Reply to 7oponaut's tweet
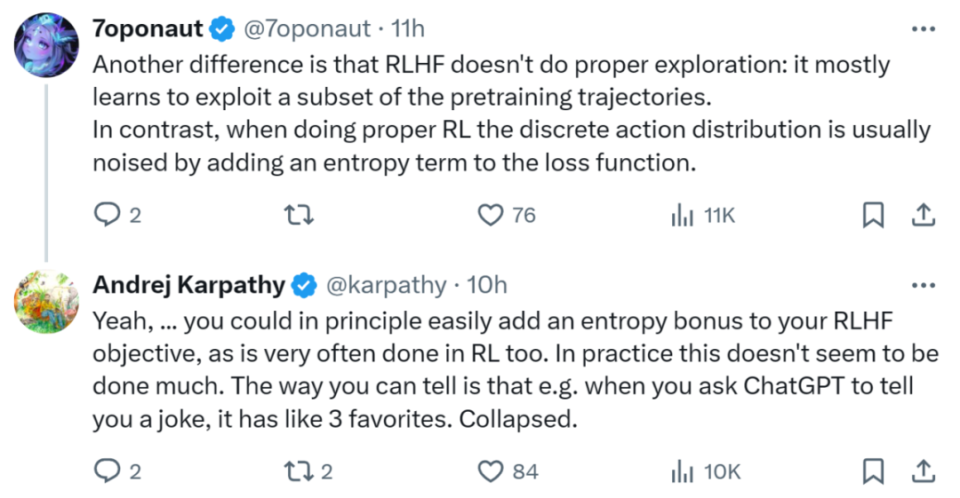This screenshot has height=498, width=960. point(108,215)
